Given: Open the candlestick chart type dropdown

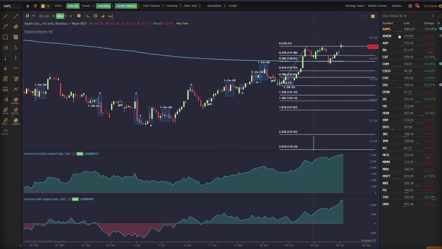Looking at the screenshot, I should click(30, 16).
